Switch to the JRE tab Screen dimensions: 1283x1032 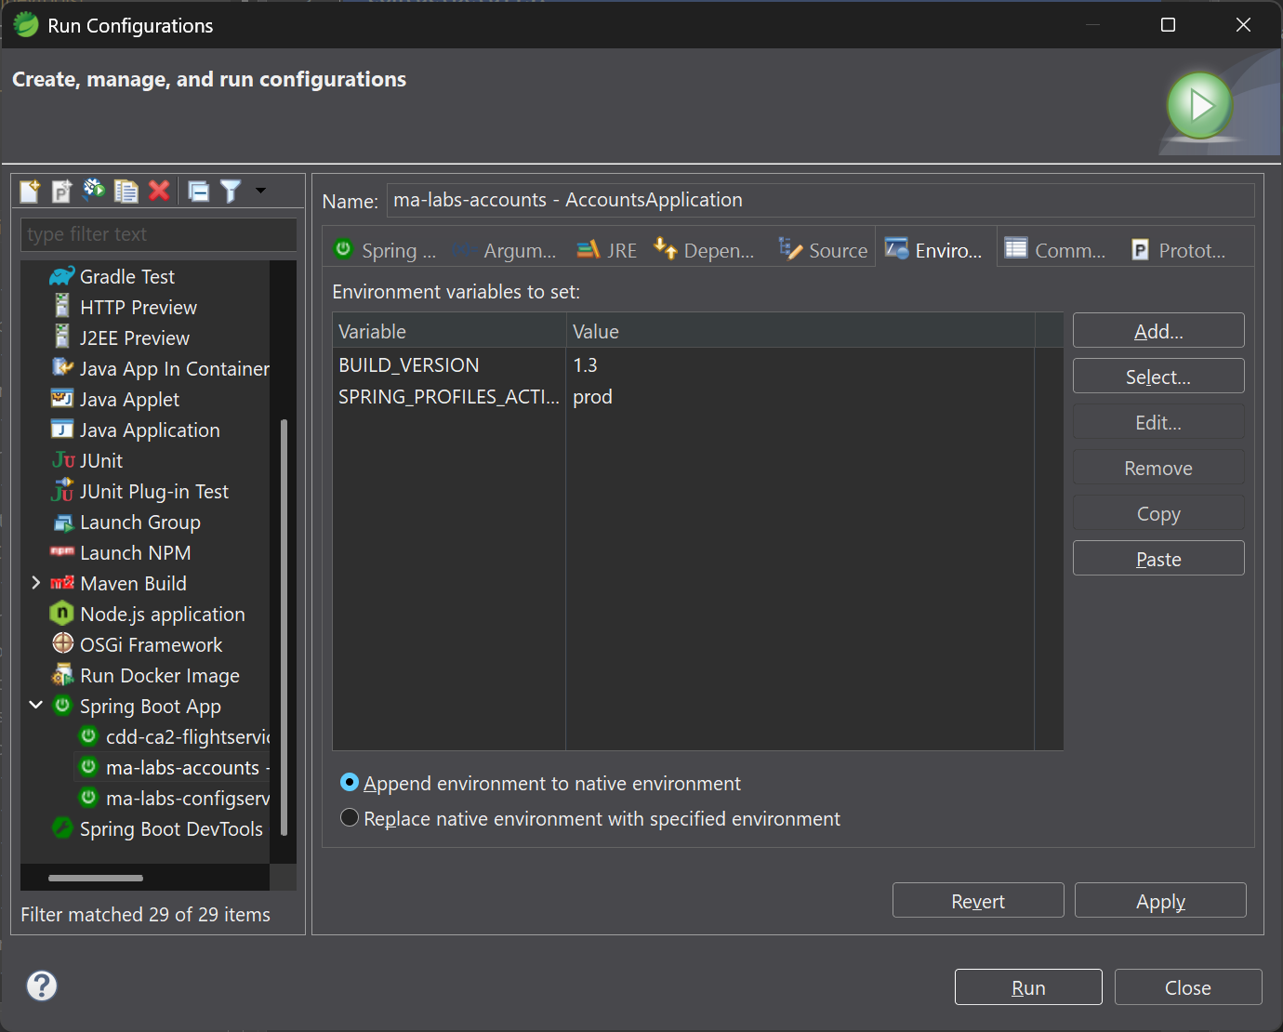607,250
